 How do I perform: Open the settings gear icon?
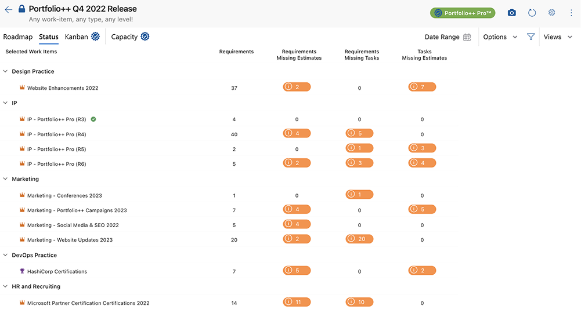pyautogui.click(x=551, y=13)
